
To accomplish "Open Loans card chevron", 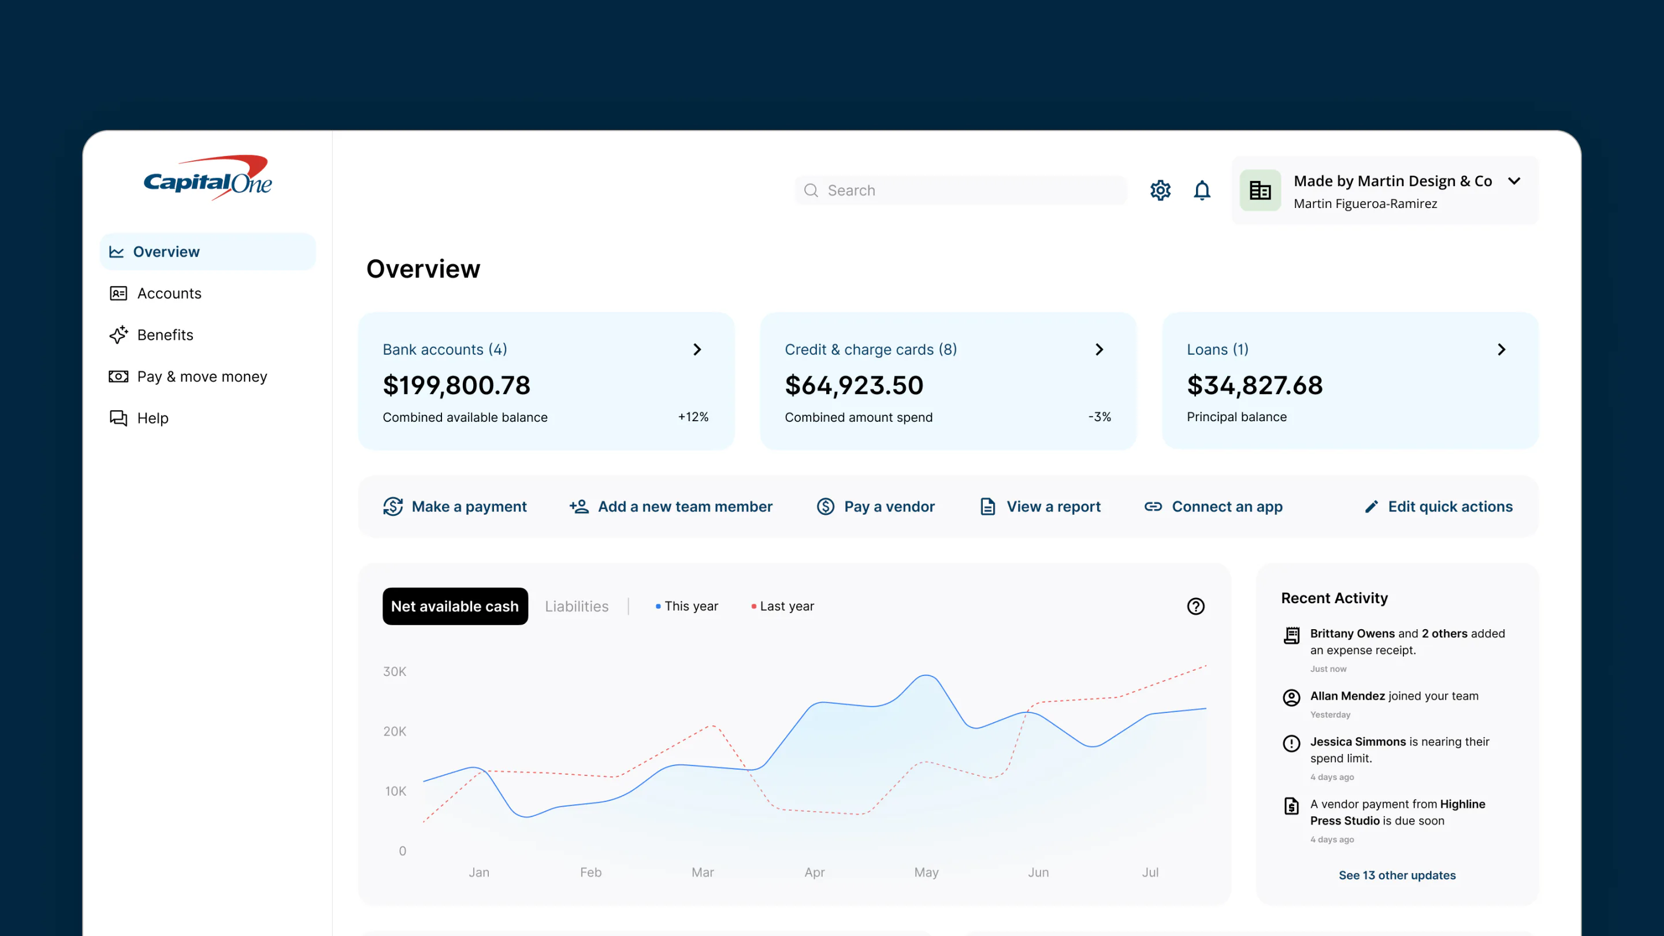I will [1501, 350].
